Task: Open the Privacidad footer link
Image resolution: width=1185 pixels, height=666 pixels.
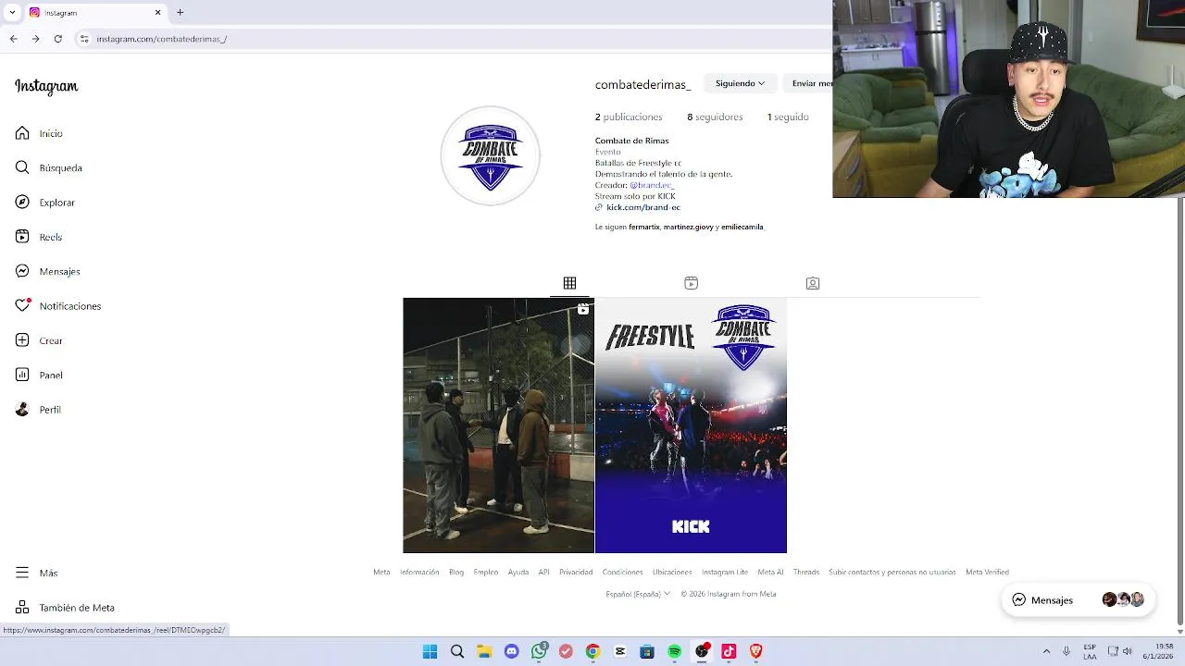Action: point(576,573)
